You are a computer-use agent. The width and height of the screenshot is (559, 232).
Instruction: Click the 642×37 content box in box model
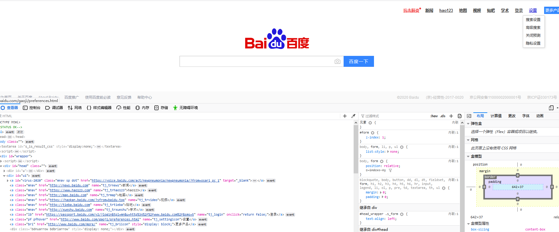518,187
